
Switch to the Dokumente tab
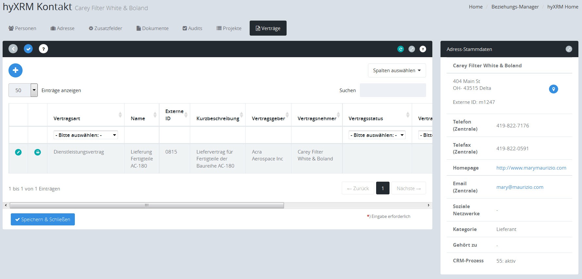point(152,28)
